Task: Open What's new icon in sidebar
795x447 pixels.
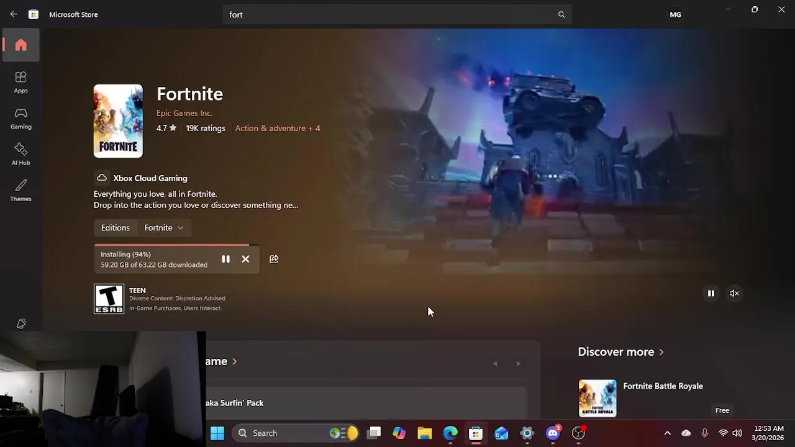Action: click(x=21, y=323)
